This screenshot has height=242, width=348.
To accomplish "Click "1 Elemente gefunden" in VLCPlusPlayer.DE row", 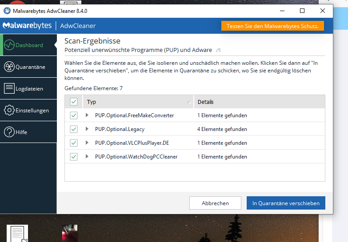I will pos(222,143).
